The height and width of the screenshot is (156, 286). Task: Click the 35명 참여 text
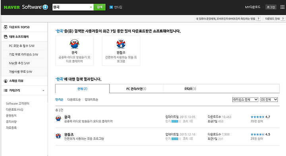[x=257, y=121]
